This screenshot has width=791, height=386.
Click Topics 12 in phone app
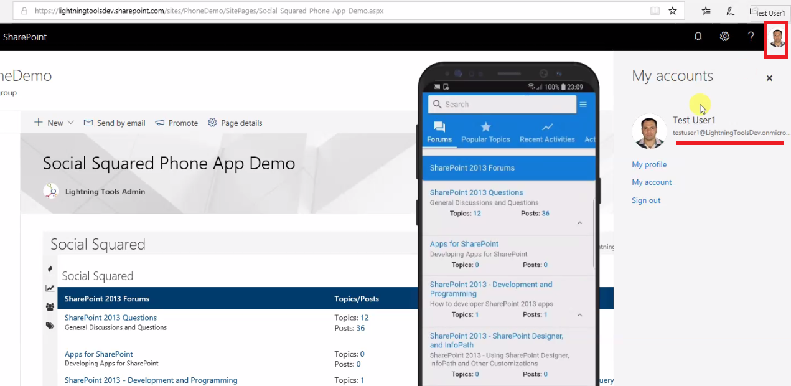(x=477, y=214)
